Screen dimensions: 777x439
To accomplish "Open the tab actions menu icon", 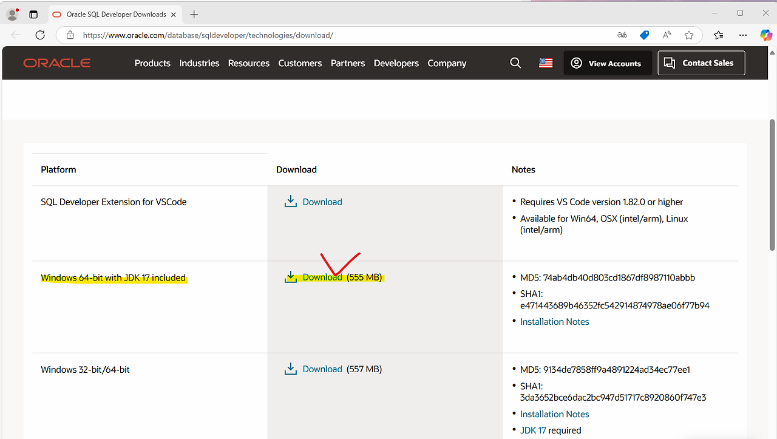I will point(33,14).
